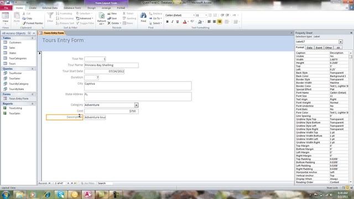Collapse the Tables group in navigation pane
This screenshot has width=354, height=199.
(33, 38)
